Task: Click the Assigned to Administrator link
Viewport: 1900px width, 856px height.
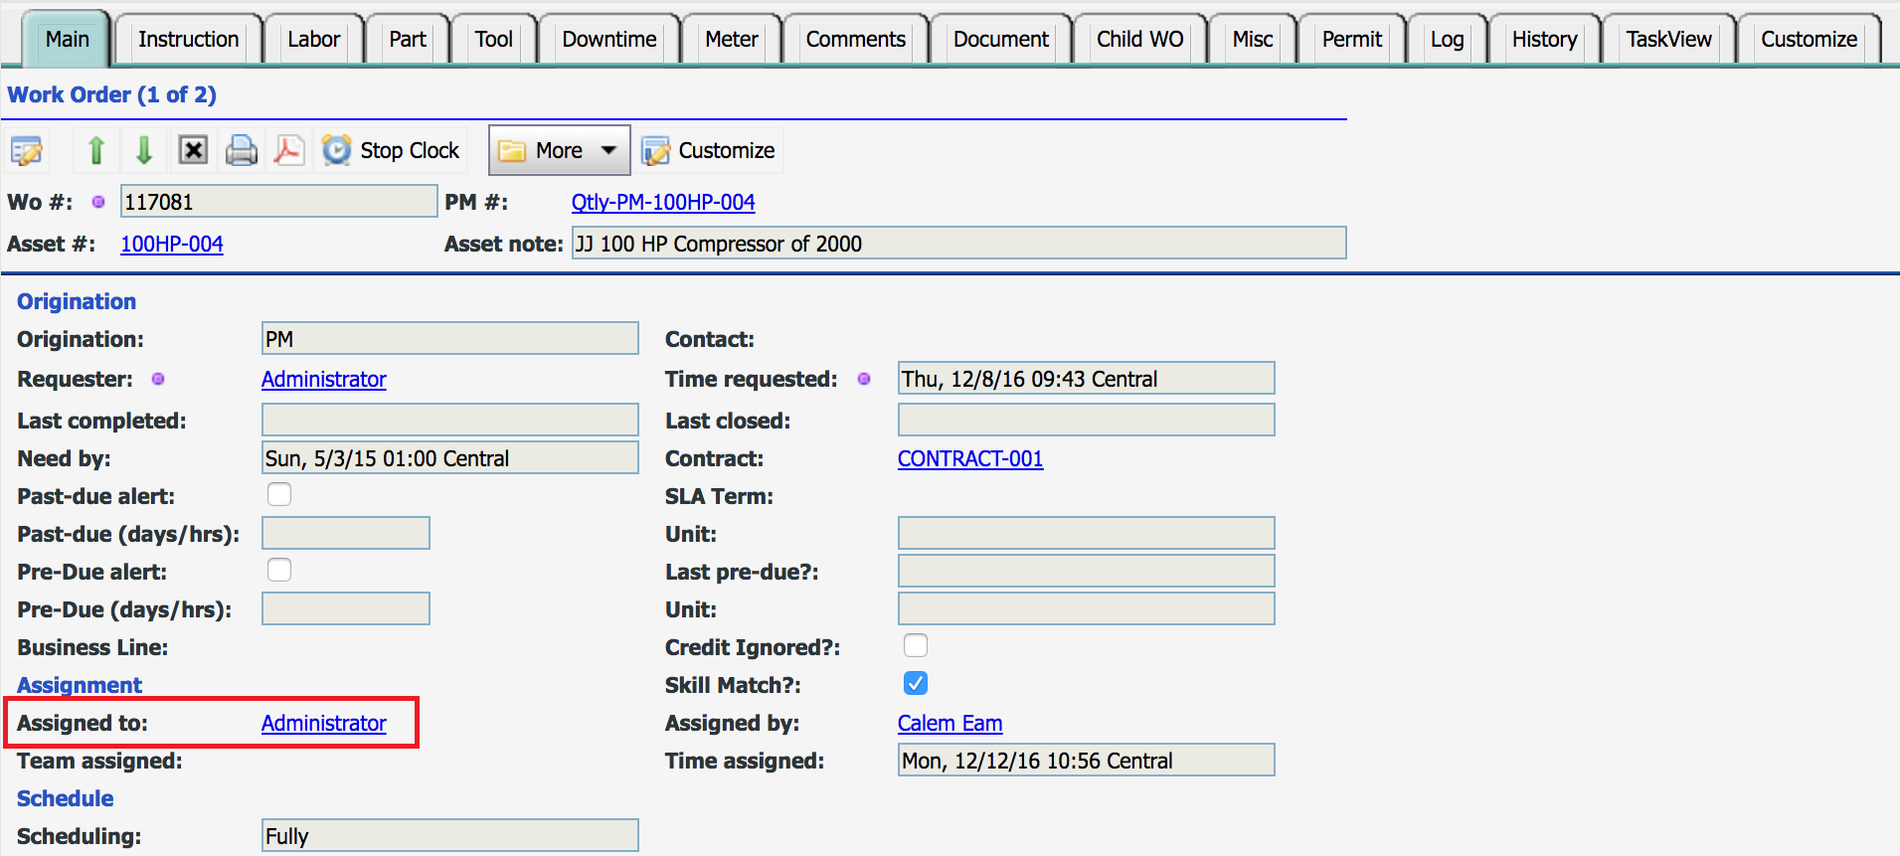Action: point(324,723)
